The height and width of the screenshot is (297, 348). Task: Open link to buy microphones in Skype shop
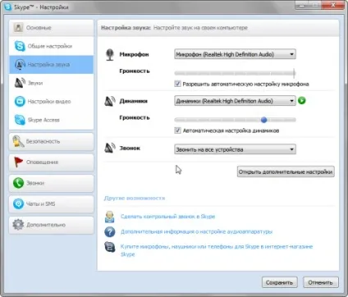tap(217, 250)
